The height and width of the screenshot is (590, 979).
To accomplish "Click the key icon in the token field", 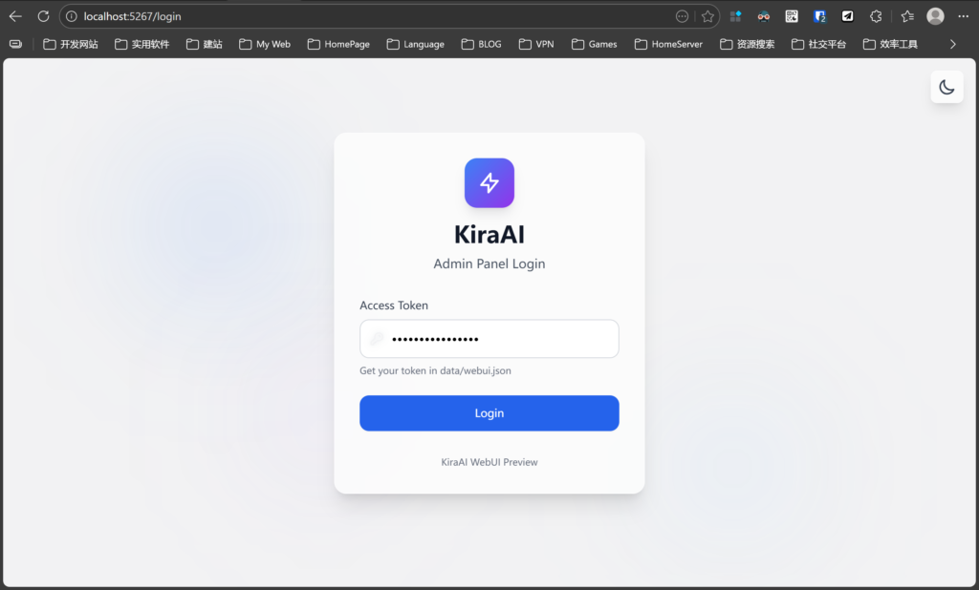I will [x=378, y=339].
